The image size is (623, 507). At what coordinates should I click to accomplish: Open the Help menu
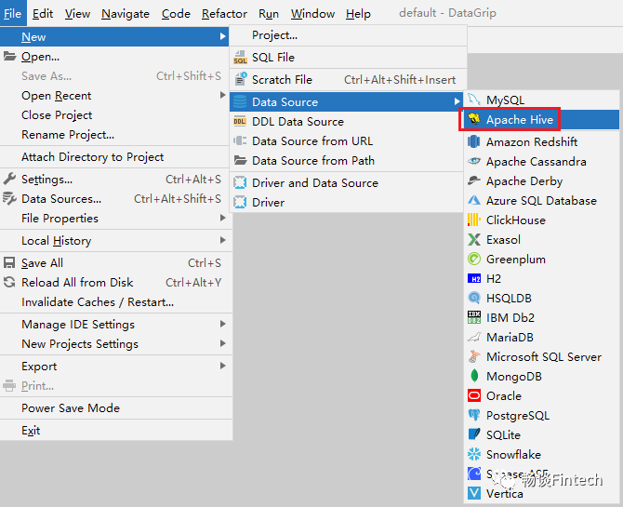pos(358,14)
